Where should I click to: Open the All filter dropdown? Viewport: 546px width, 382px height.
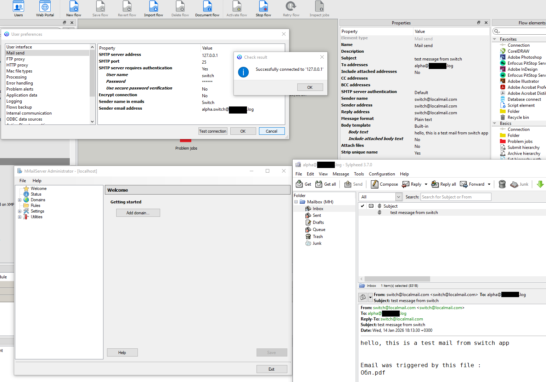[x=399, y=197]
